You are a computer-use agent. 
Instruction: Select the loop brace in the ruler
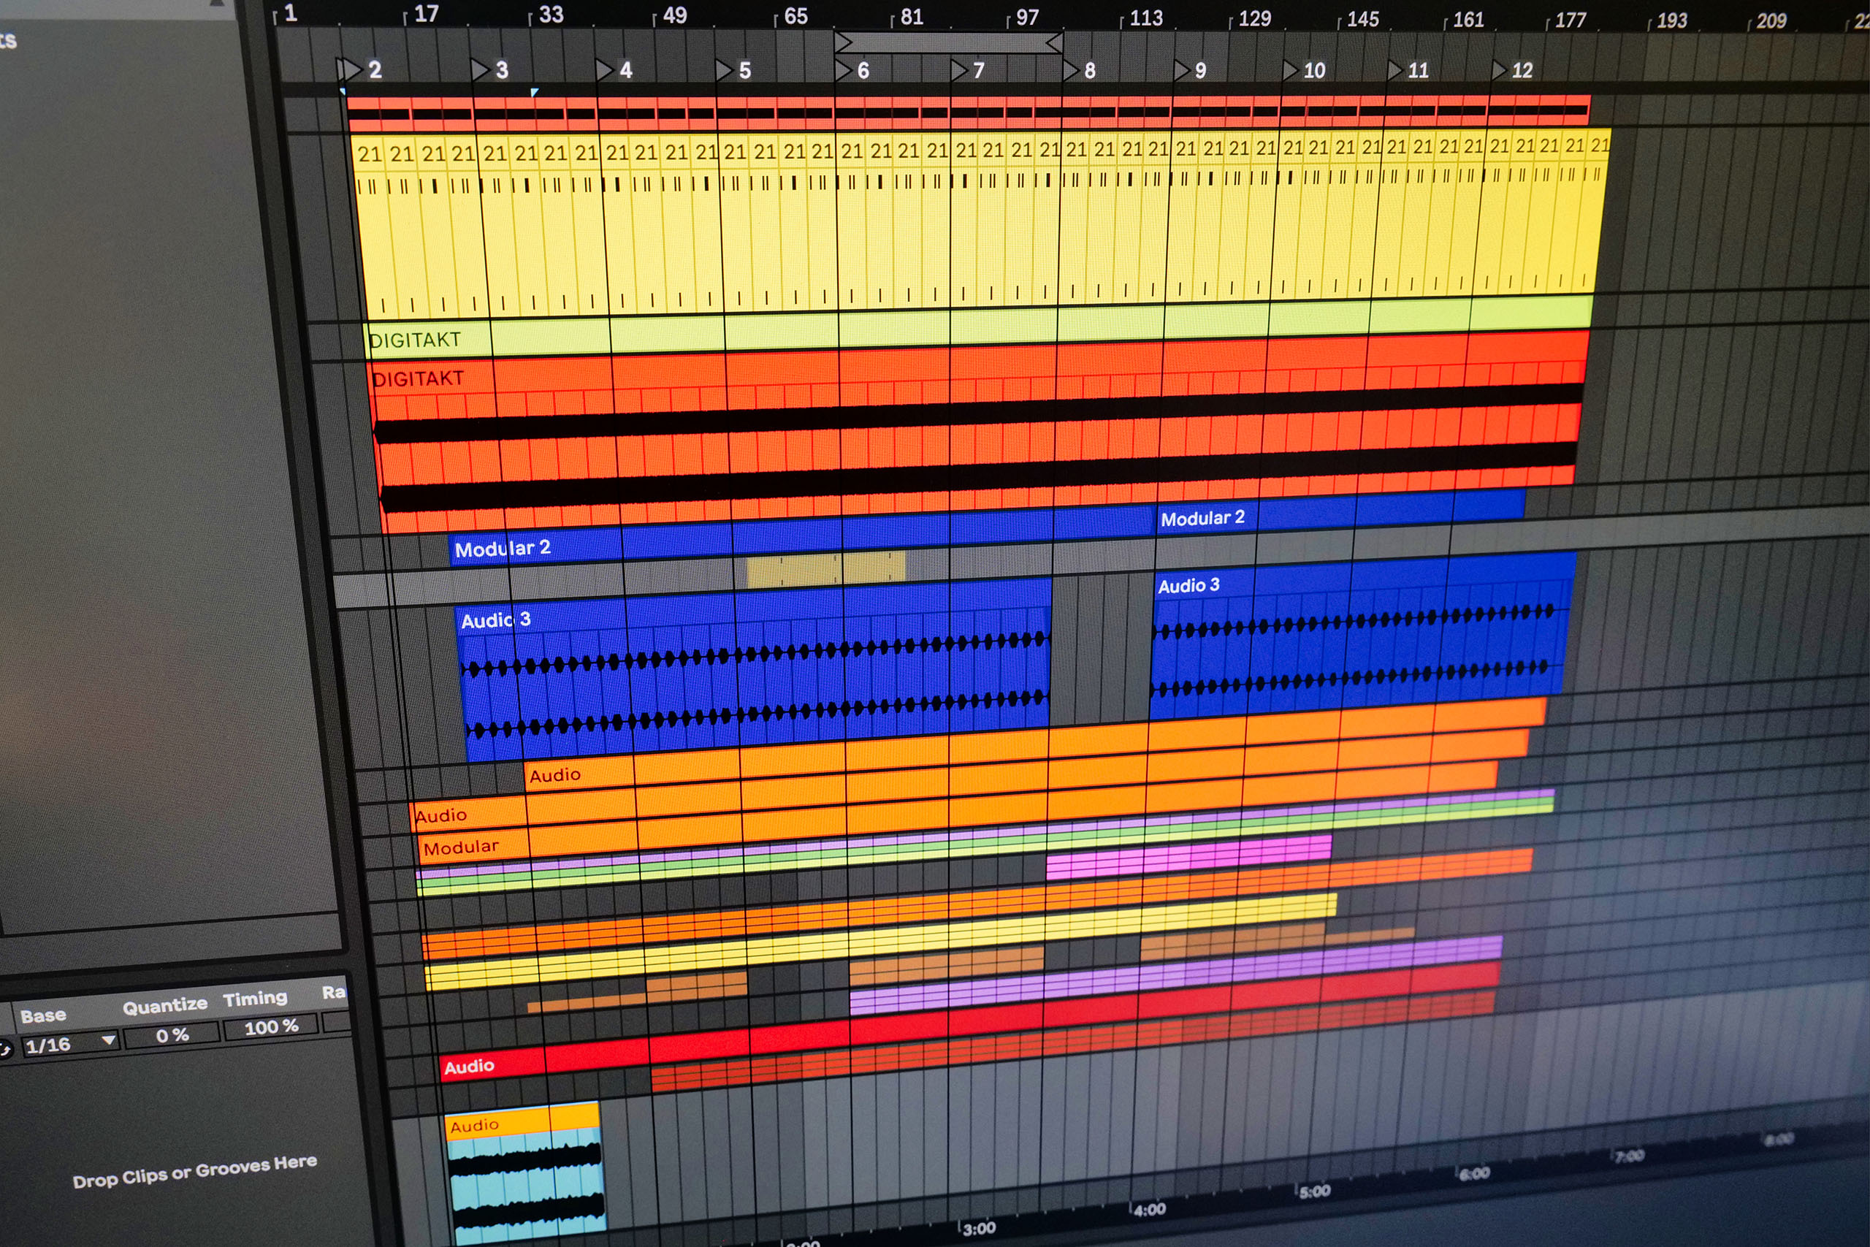949,42
